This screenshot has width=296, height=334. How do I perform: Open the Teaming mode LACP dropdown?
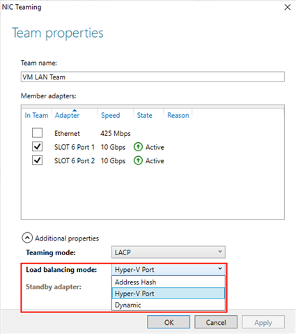tap(169, 252)
